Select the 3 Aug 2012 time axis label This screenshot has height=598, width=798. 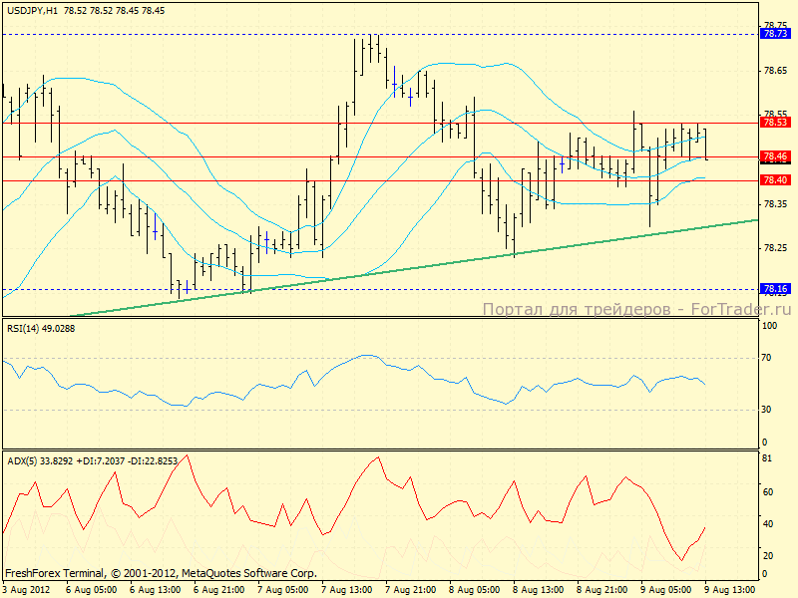click(26, 590)
